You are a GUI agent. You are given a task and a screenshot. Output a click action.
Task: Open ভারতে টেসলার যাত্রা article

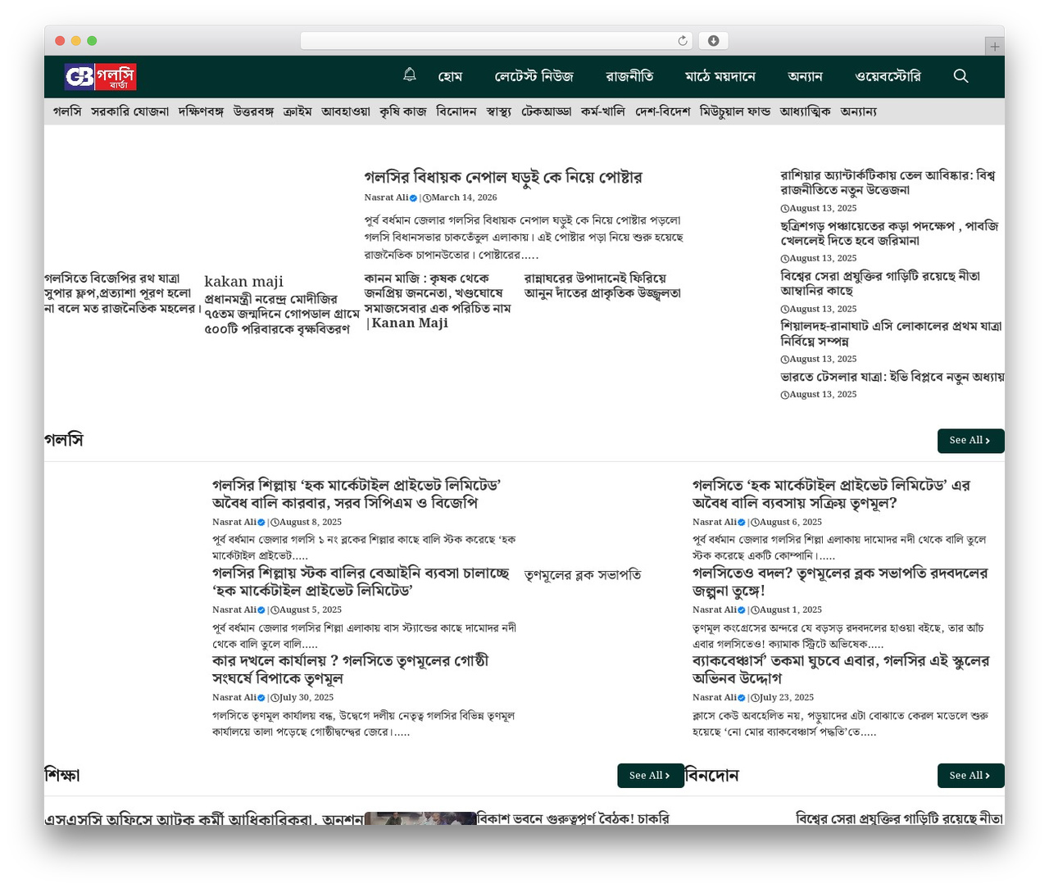892,377
